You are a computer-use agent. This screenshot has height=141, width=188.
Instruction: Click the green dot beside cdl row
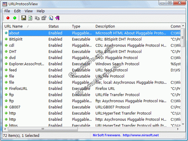point(6,45)
